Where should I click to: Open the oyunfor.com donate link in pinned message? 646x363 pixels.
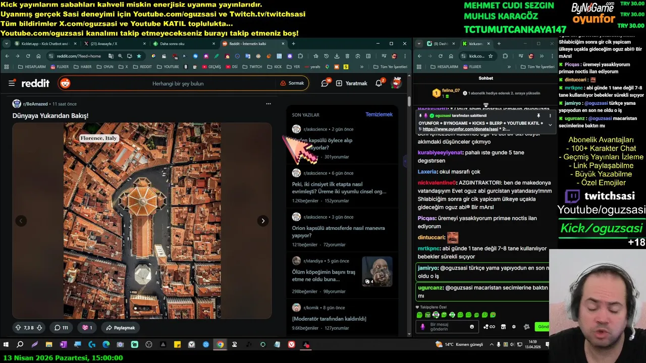(460, 129)
